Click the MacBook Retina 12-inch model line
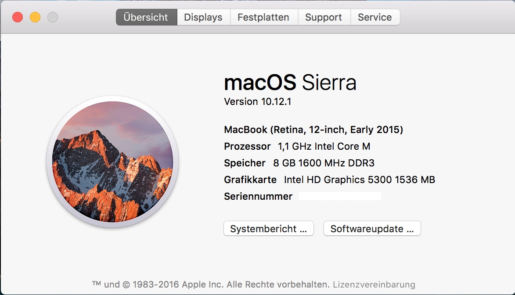 point(313,130)
